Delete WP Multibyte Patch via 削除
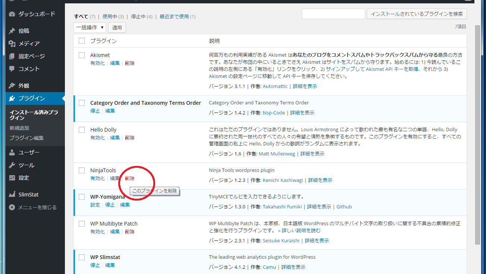This screenshot has width=486, height=274. [x=130, y=232]
